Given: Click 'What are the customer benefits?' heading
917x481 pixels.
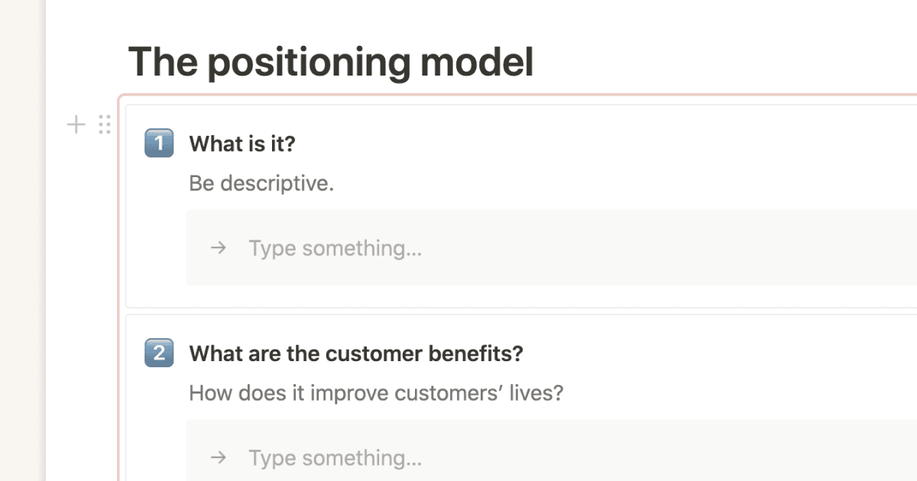Looking at the screenshot, I should pyautogui.click(x=356, y=353).
